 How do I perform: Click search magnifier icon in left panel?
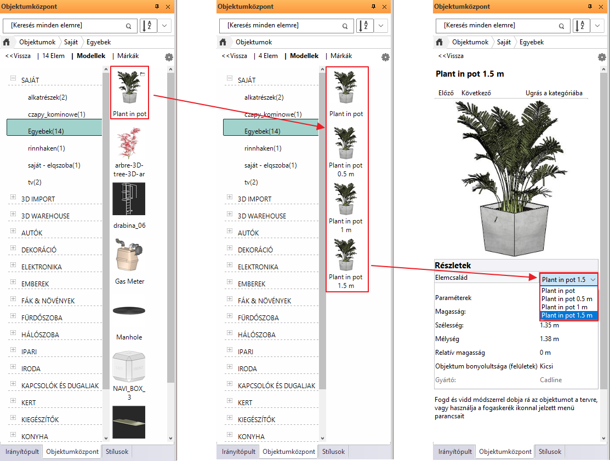(x=129, y=26)
